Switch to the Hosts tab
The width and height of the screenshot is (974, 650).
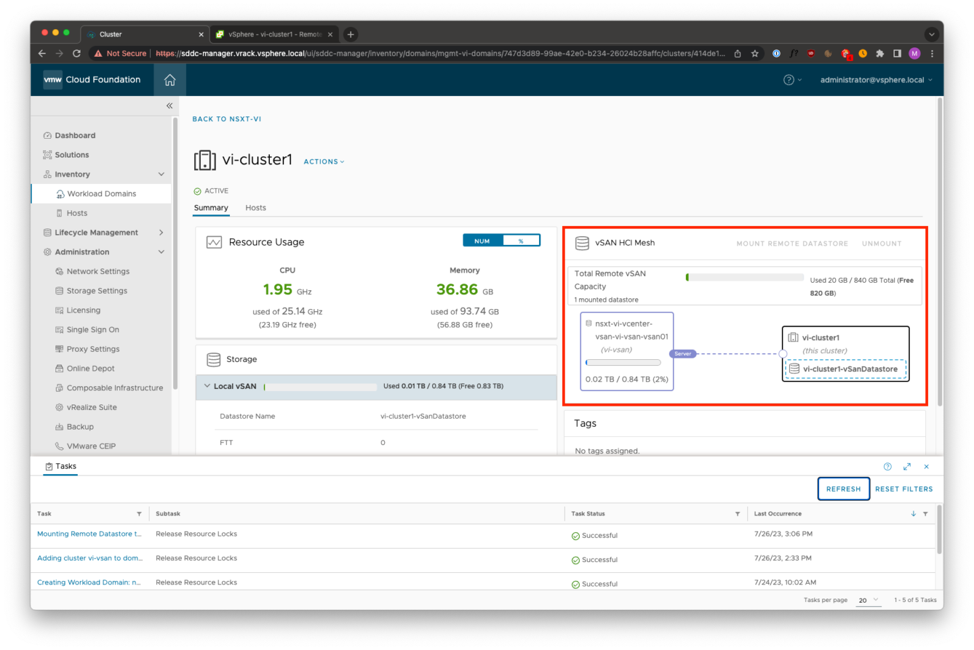pos(255,208)
